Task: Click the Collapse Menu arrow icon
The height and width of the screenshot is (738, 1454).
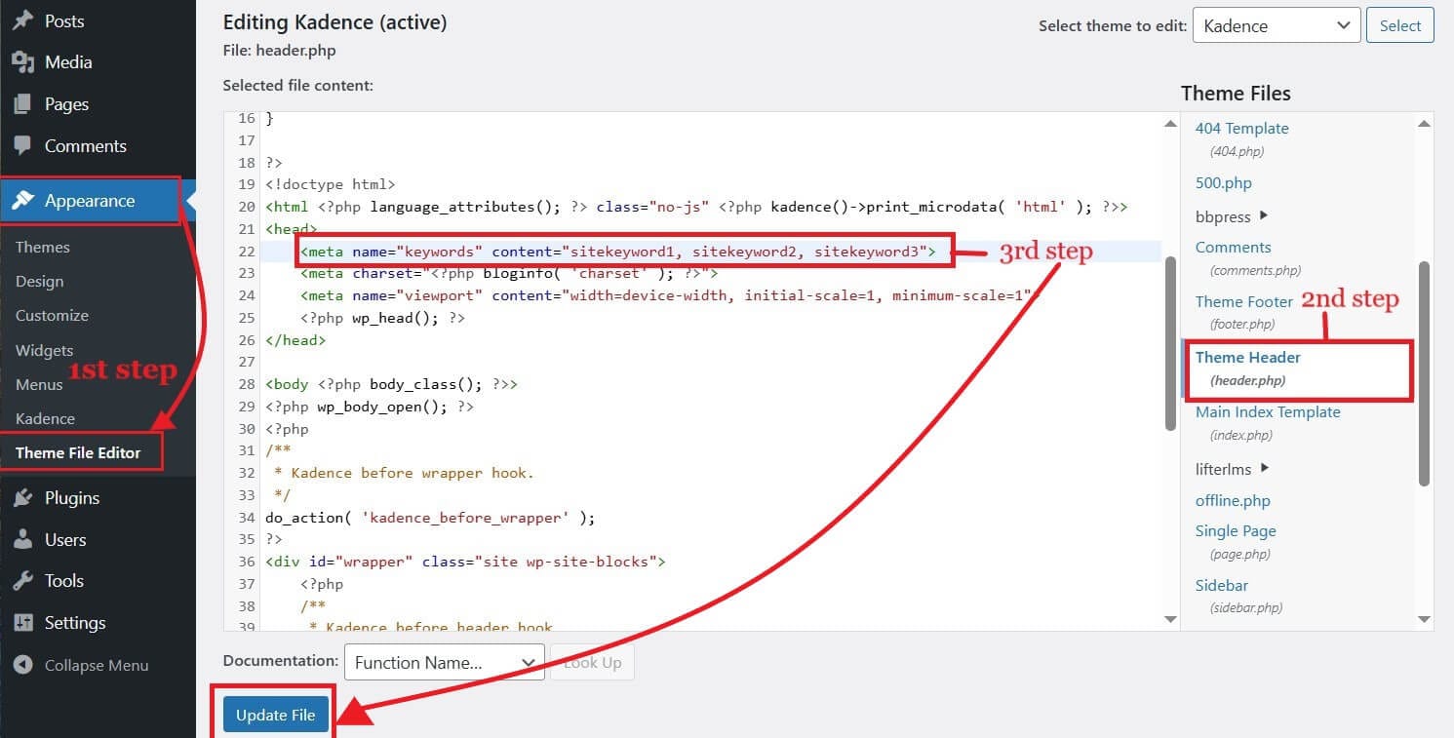Action: (x=22, y=665)
